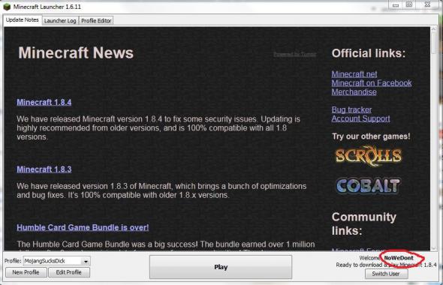Switch to the Launcher Log tab
This screenshot has height=285, width=443.
60,20
